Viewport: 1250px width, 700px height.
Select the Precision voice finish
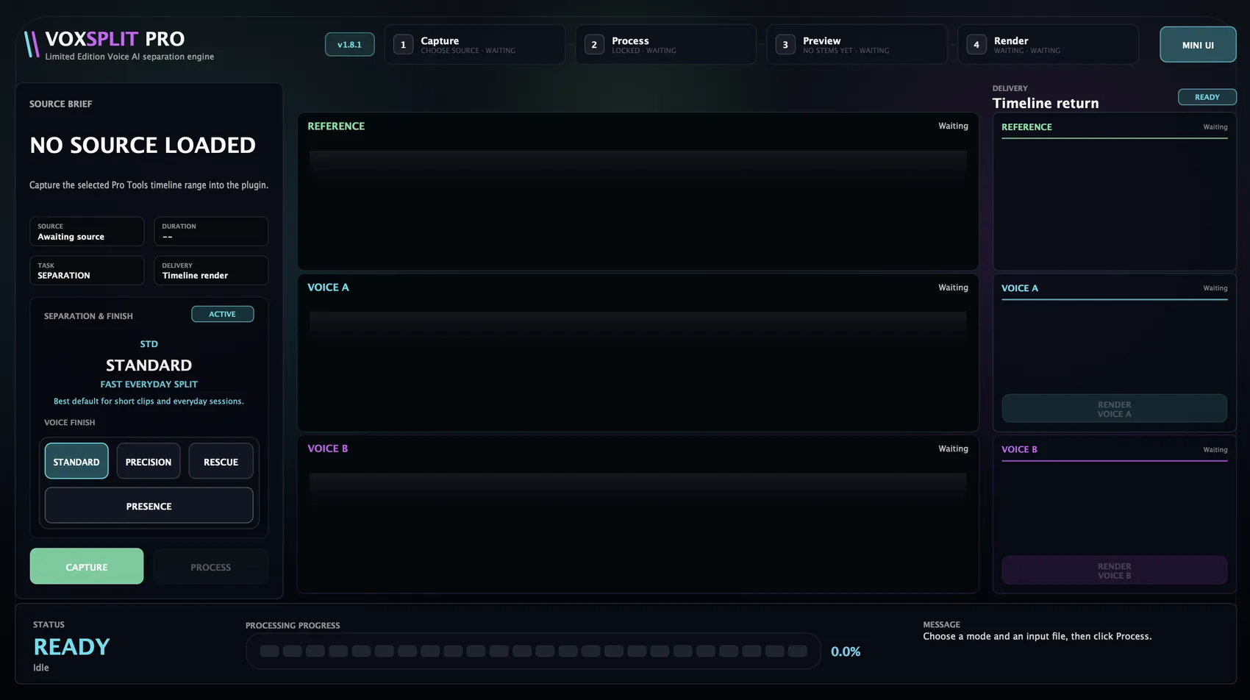149,461
